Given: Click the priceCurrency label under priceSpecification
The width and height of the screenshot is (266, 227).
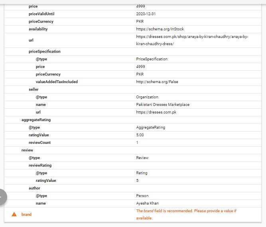Looking at the screenshot, I should click(x=48, y=74).
